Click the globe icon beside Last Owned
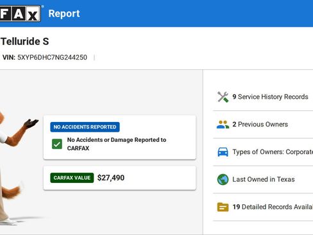313x235 pixels. pyautogui.click(x=223, y=179)
